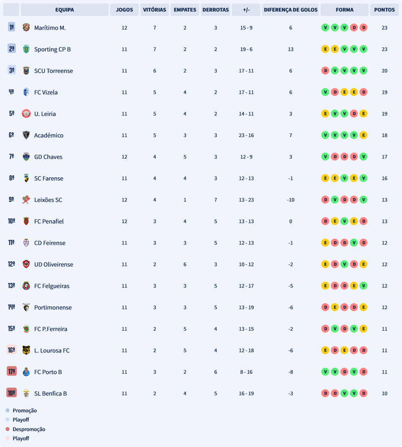Click the Portimonense team name link
This screenshot has height=447, width=402.
53,308
